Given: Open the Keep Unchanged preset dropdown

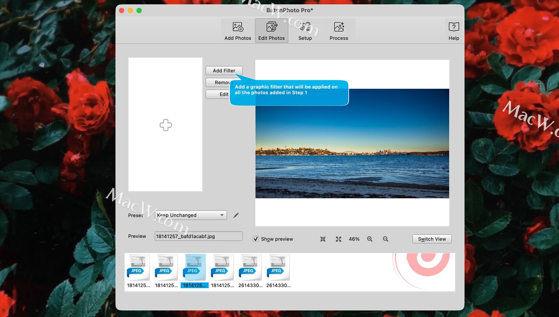Looking at the screenshot, I should tap(191, 215).
